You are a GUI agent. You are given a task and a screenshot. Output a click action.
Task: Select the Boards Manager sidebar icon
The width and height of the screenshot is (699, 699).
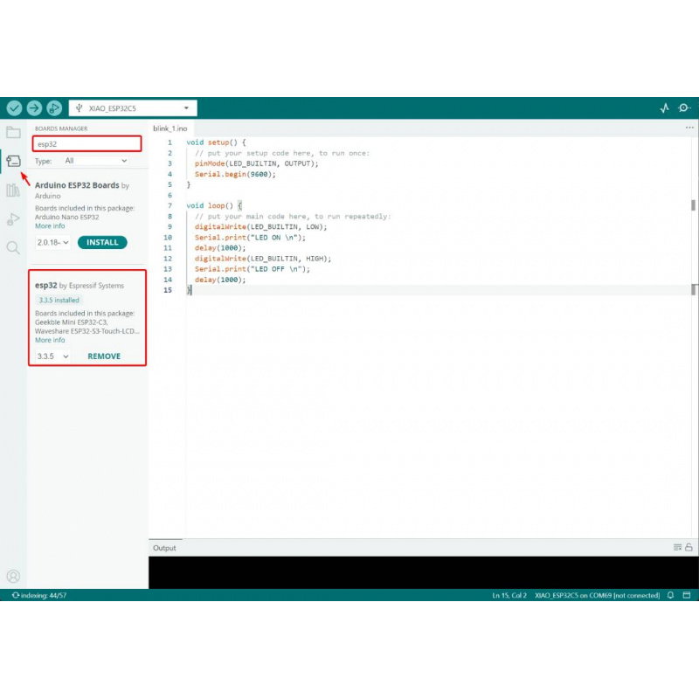pos(13,161)
